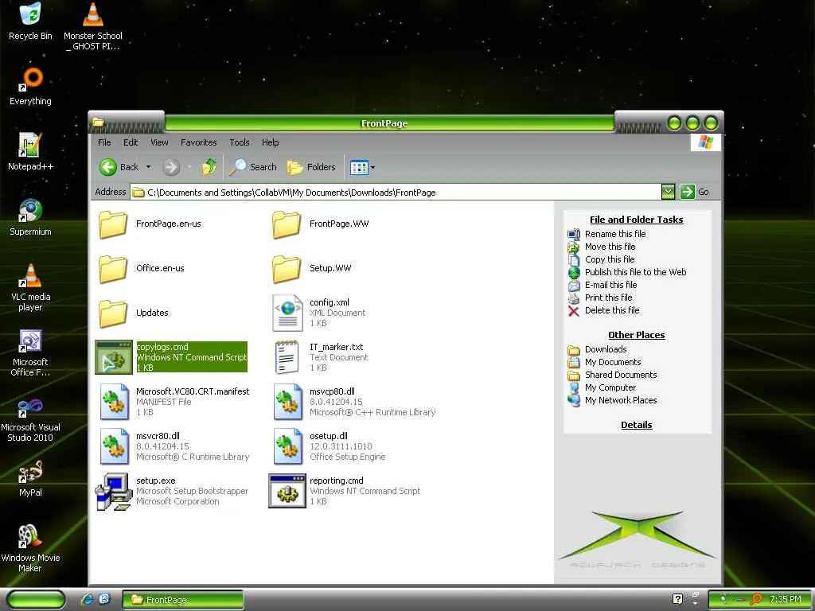Toggle the Folders pane
This screenshot has height=611, width=815.
[311, 167]
